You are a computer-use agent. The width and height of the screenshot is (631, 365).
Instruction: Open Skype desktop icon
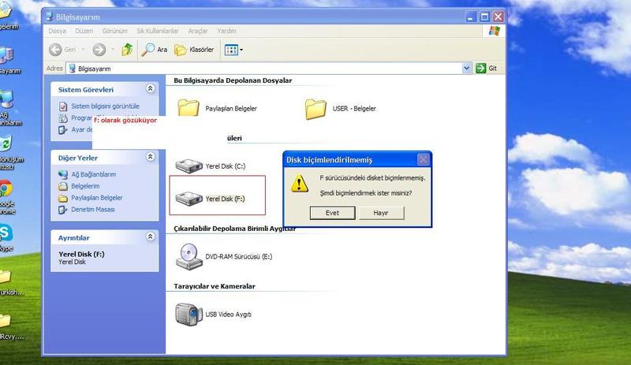(x=6, y=233)
